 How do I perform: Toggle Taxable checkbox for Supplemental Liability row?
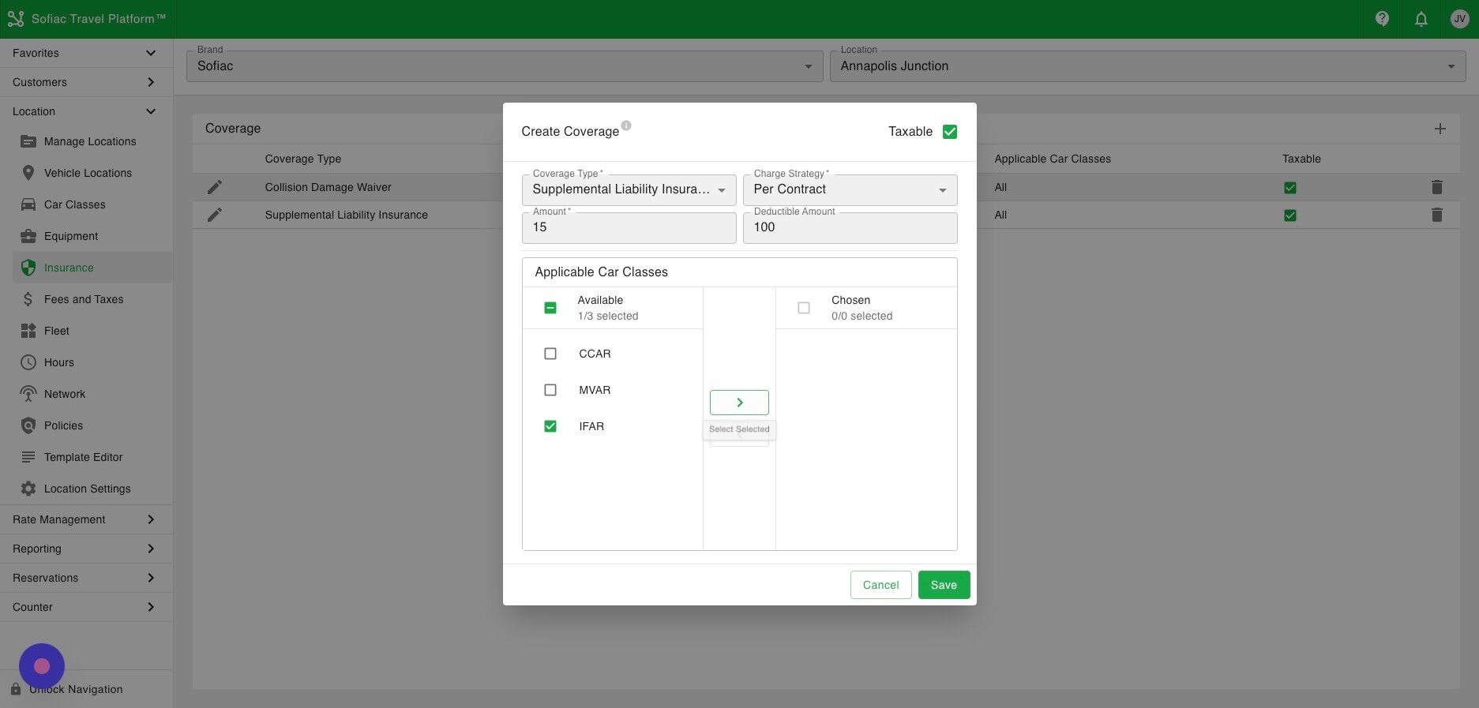[1290, 215]
